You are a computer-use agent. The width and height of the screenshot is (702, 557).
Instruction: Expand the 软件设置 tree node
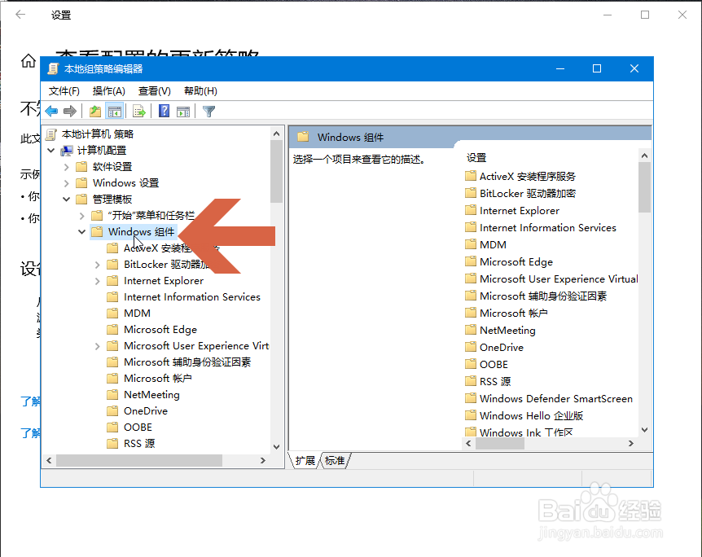[x=66, y=167]
